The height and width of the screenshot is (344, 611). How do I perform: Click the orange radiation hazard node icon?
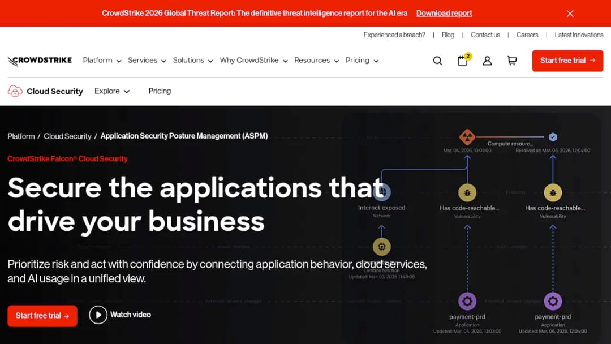pos(467,137)
